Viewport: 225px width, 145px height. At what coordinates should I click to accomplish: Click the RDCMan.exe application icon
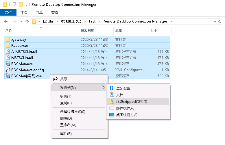8,64
